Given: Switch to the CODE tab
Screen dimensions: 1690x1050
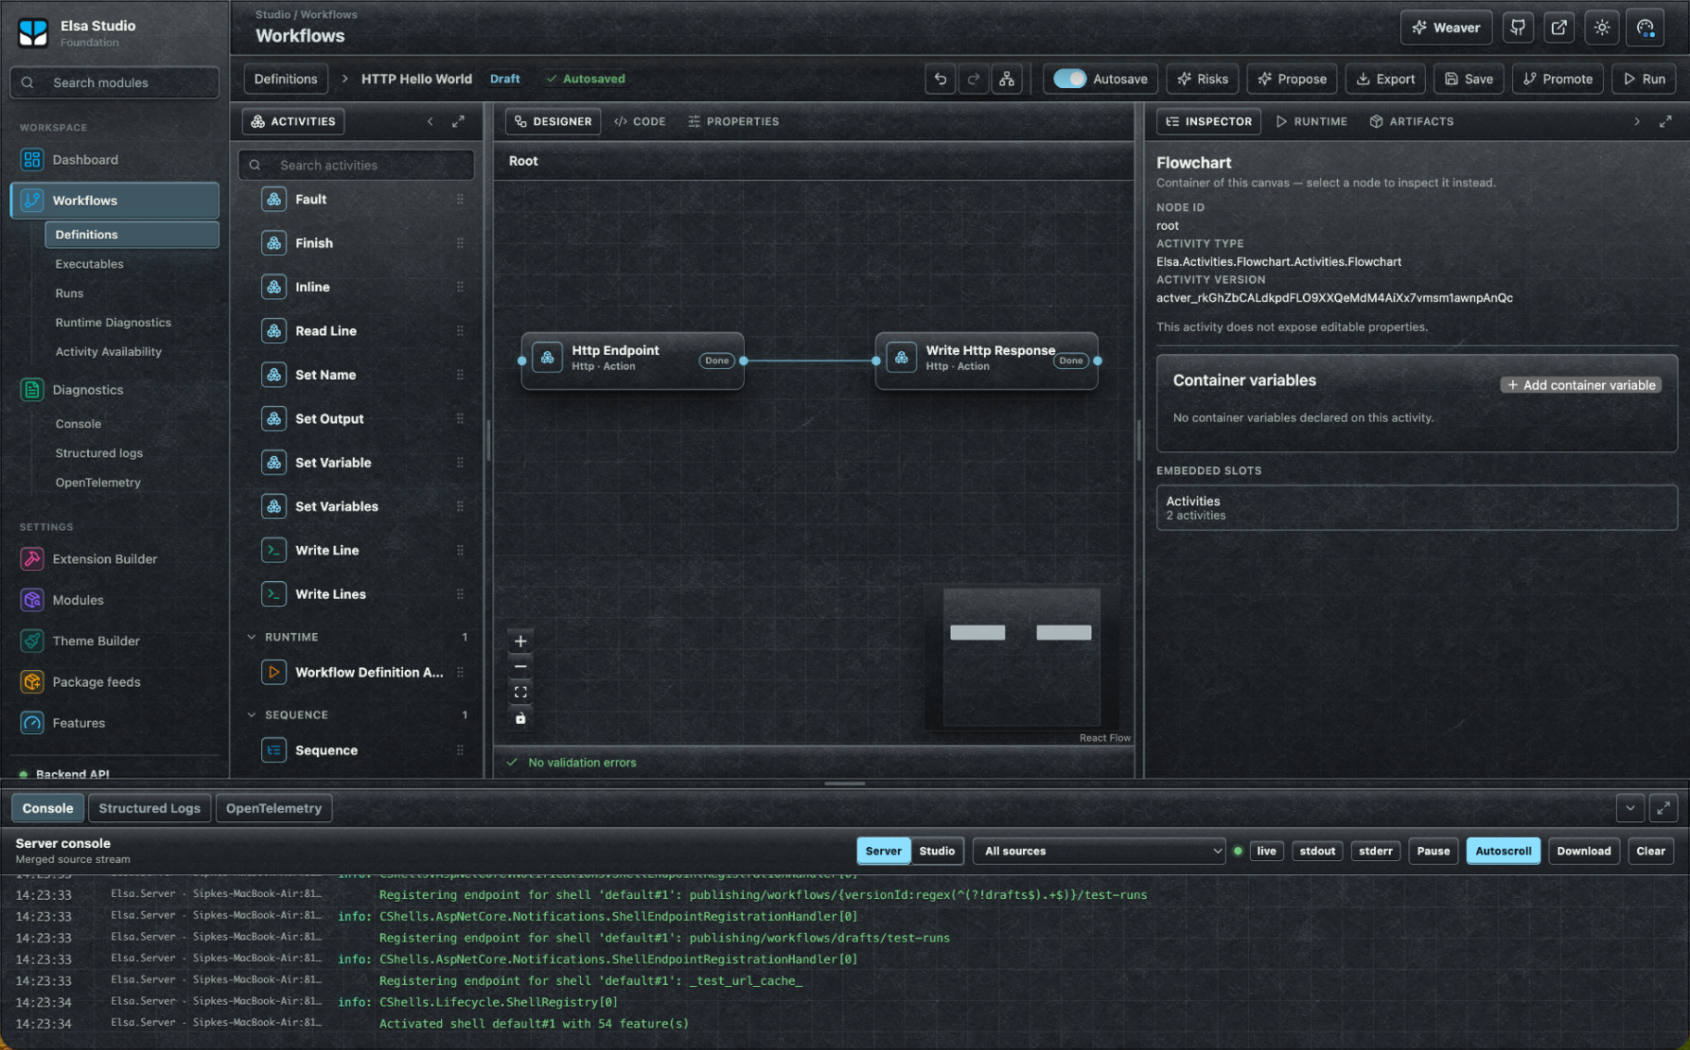Looking at the screenshot, I should coord(640,121).
